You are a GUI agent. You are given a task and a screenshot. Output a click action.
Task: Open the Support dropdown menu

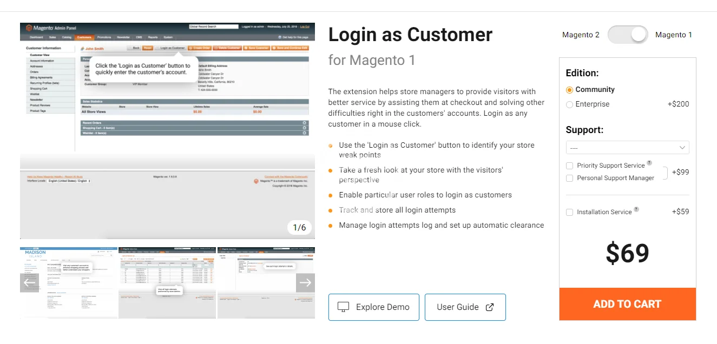(622, 148)
